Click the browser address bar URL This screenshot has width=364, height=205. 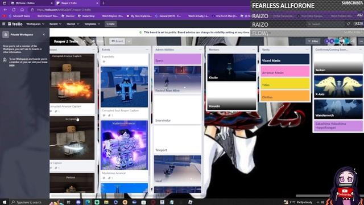pos(64,10)
